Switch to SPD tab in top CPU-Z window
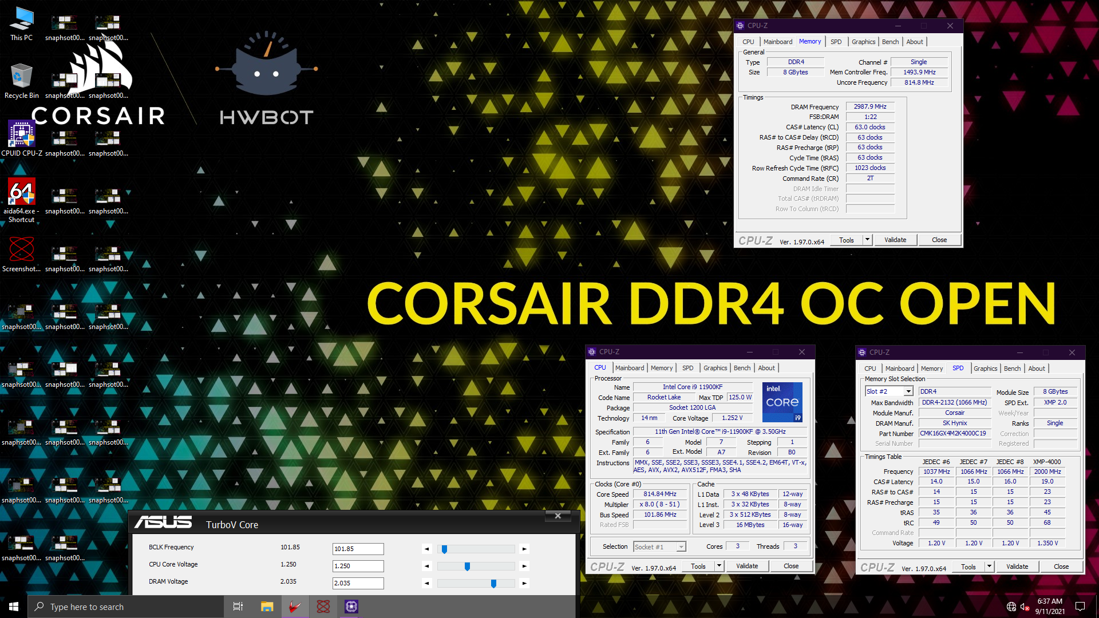This screenshot has width=1099, height=618. [x=836, y=42]
